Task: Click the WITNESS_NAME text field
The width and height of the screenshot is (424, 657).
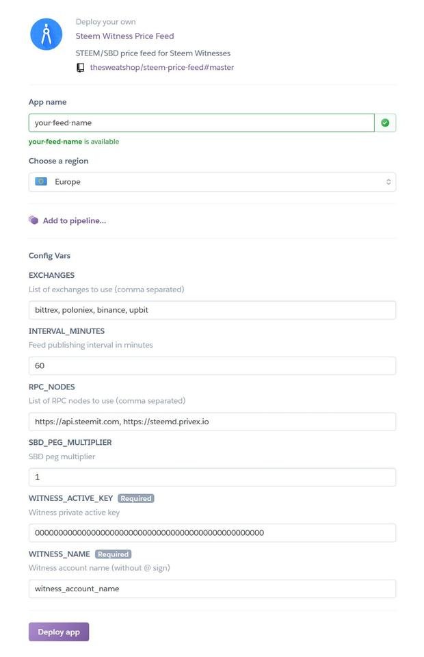Action: pos(212,589)
